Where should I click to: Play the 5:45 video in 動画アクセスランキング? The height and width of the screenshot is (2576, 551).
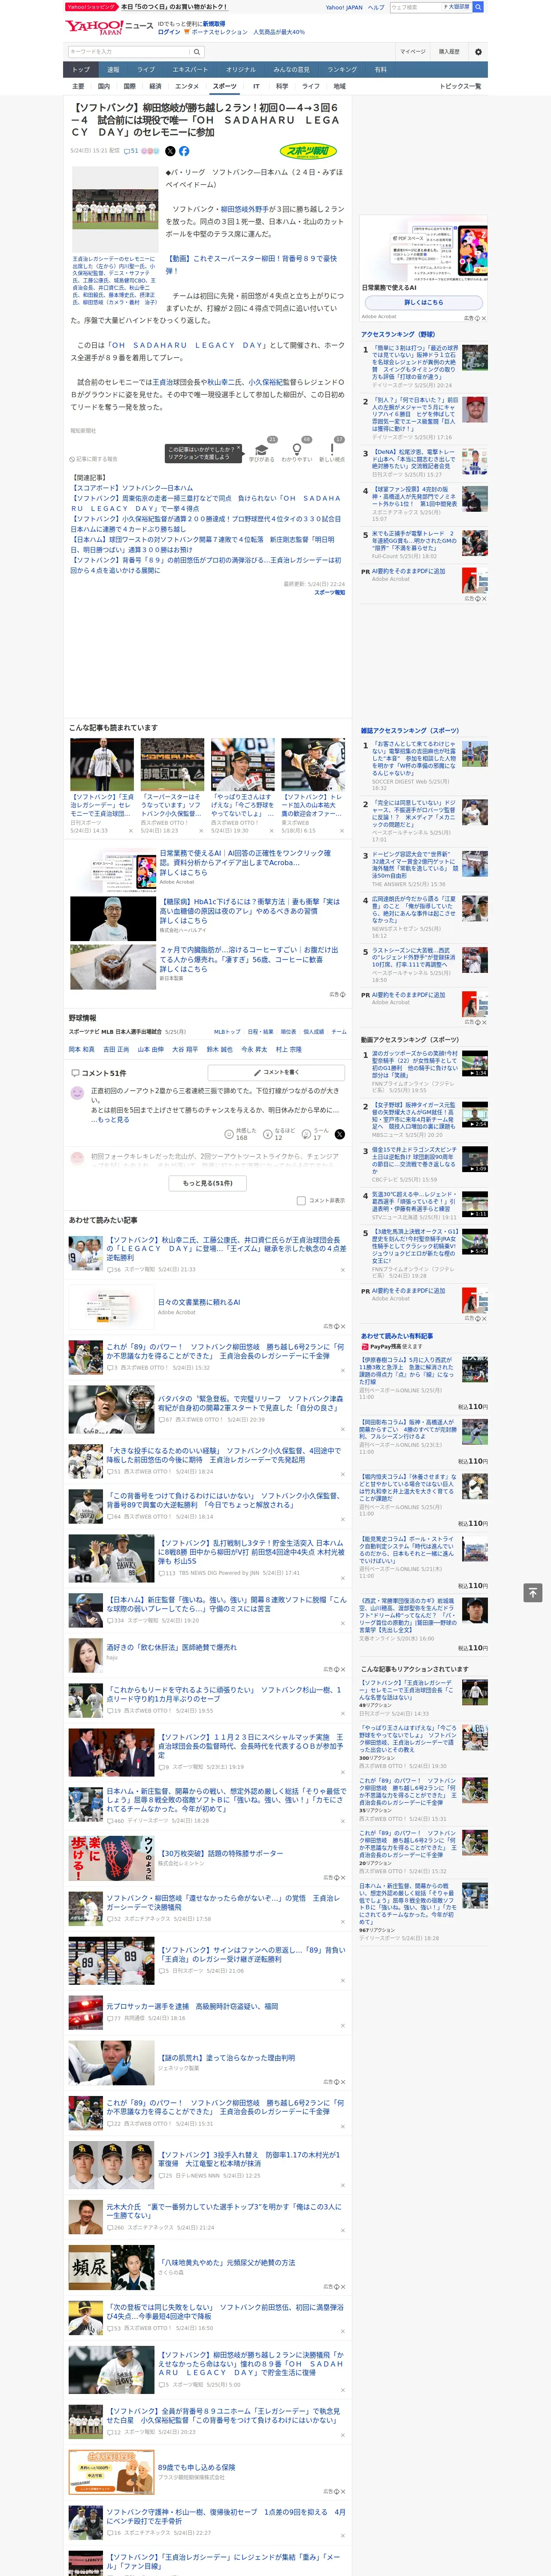475,1241
